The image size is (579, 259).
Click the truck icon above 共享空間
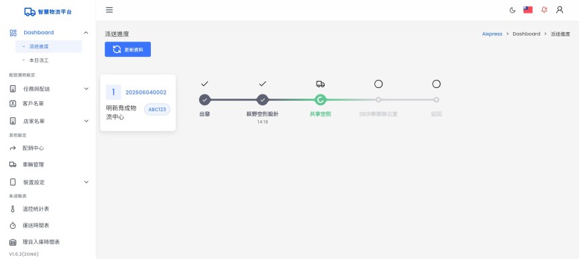click(320, 84)
